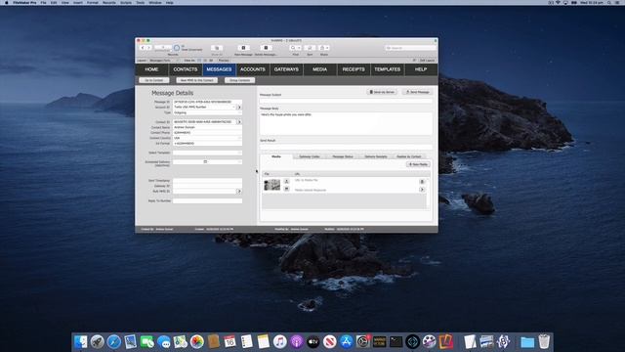Click lower icon beside media thumbnail
Viewport: 625px width, 352px height.
coord(286,189)
